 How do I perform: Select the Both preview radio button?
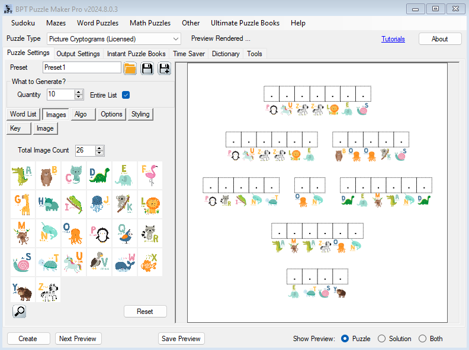tap(422, 339)
